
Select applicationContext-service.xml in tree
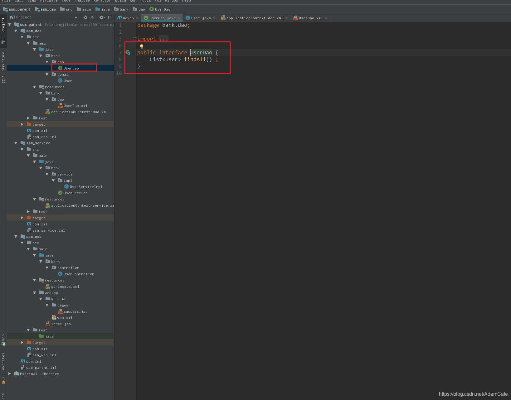(80, 205)
